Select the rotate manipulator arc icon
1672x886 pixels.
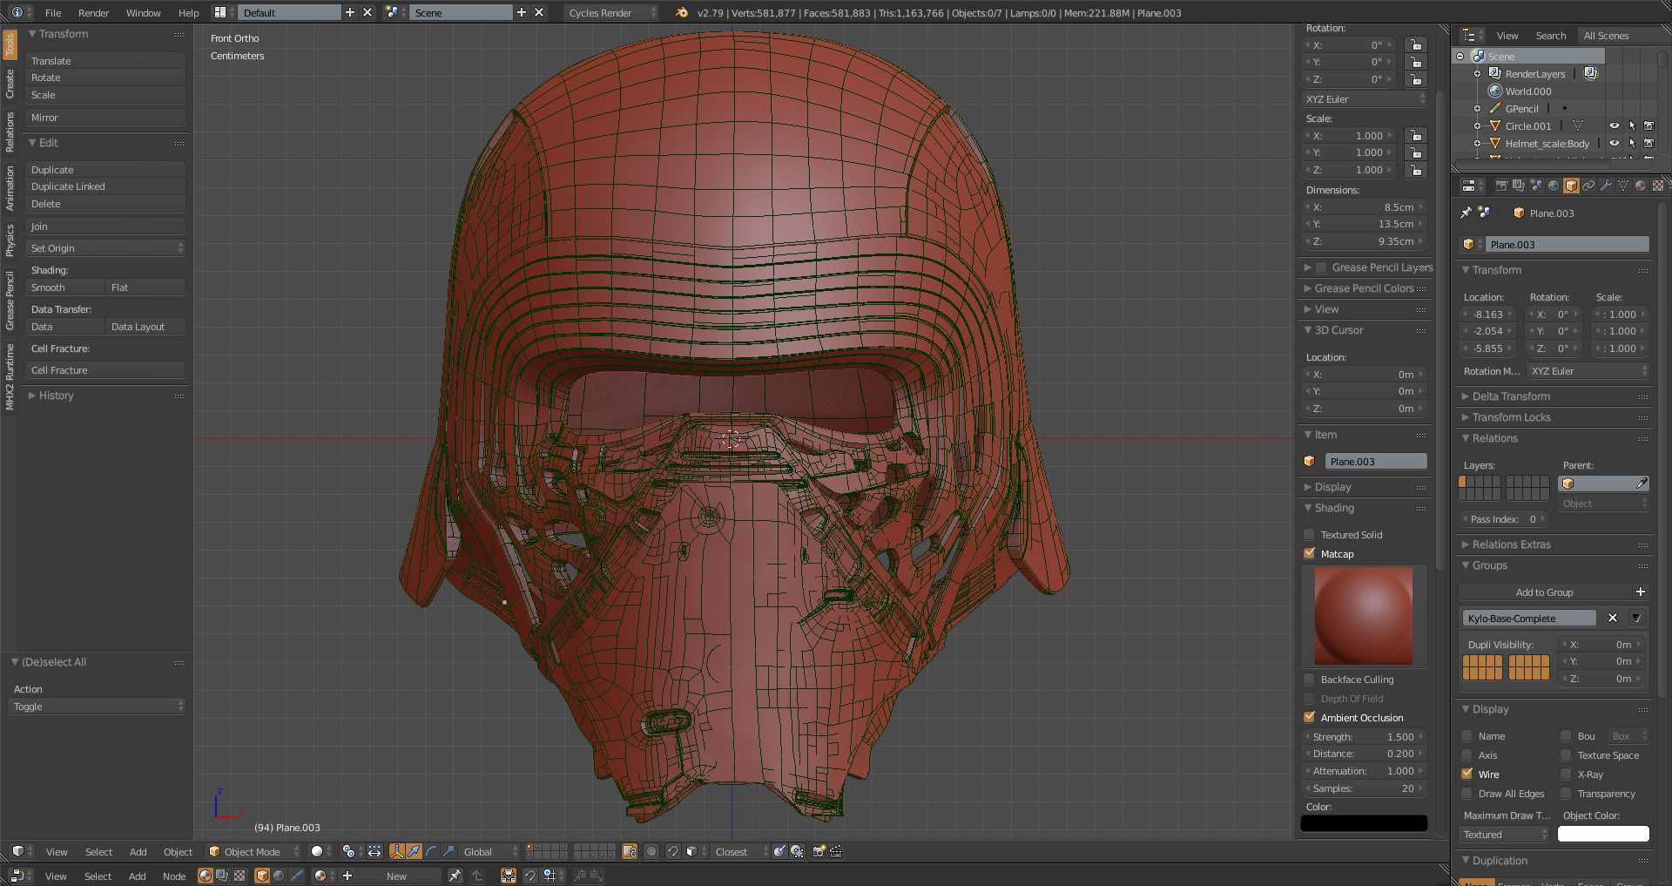pos(431,851)
